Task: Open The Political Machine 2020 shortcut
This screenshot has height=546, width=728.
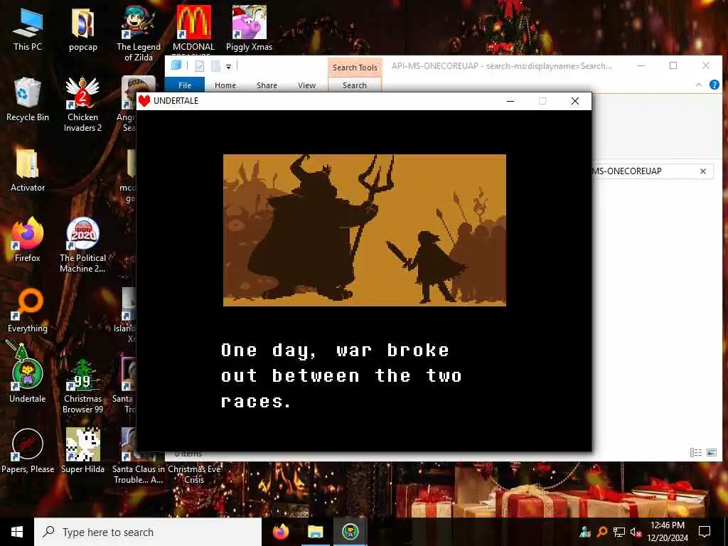Action: point(82,245)
